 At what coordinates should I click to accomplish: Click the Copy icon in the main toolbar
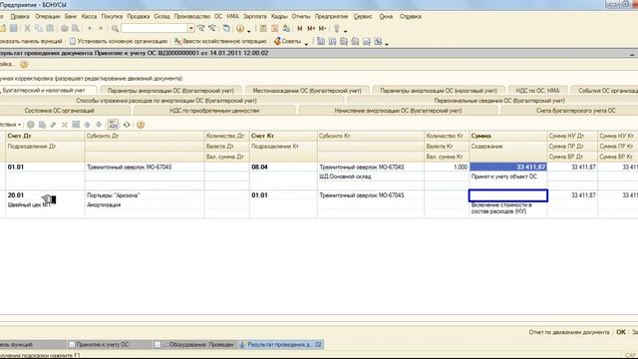[39, 28]
